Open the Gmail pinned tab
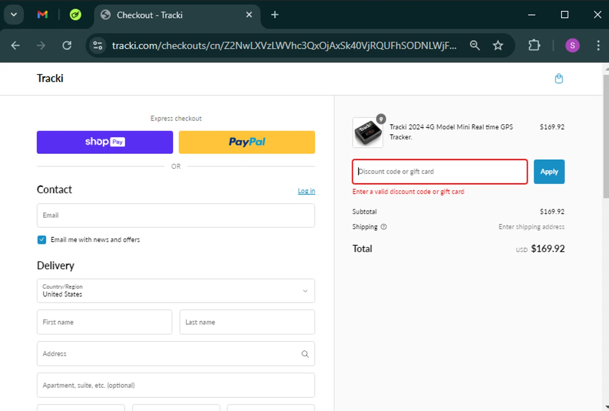 click(x=43, y=15)
